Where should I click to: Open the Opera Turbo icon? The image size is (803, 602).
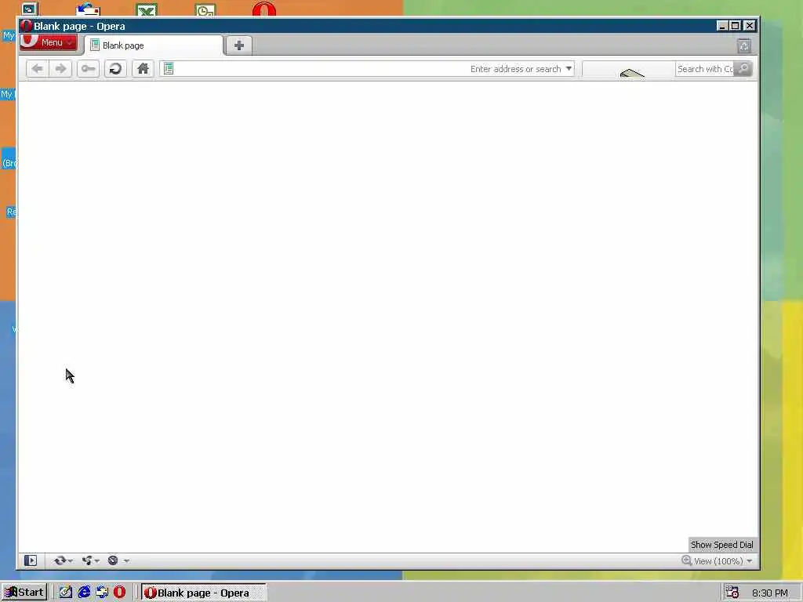tap(113, 560)
